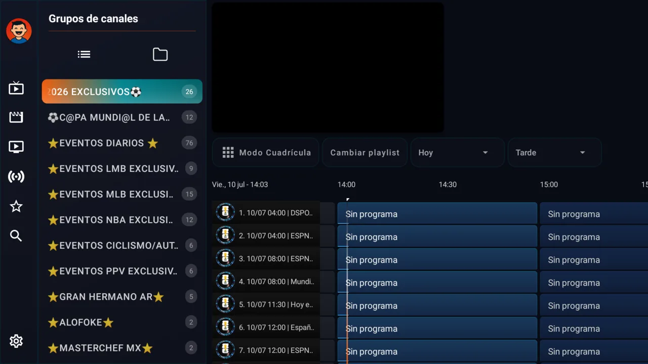Open the user profile avatar
The height and width of the screenshot is (364, 648).
pos(19,31)
